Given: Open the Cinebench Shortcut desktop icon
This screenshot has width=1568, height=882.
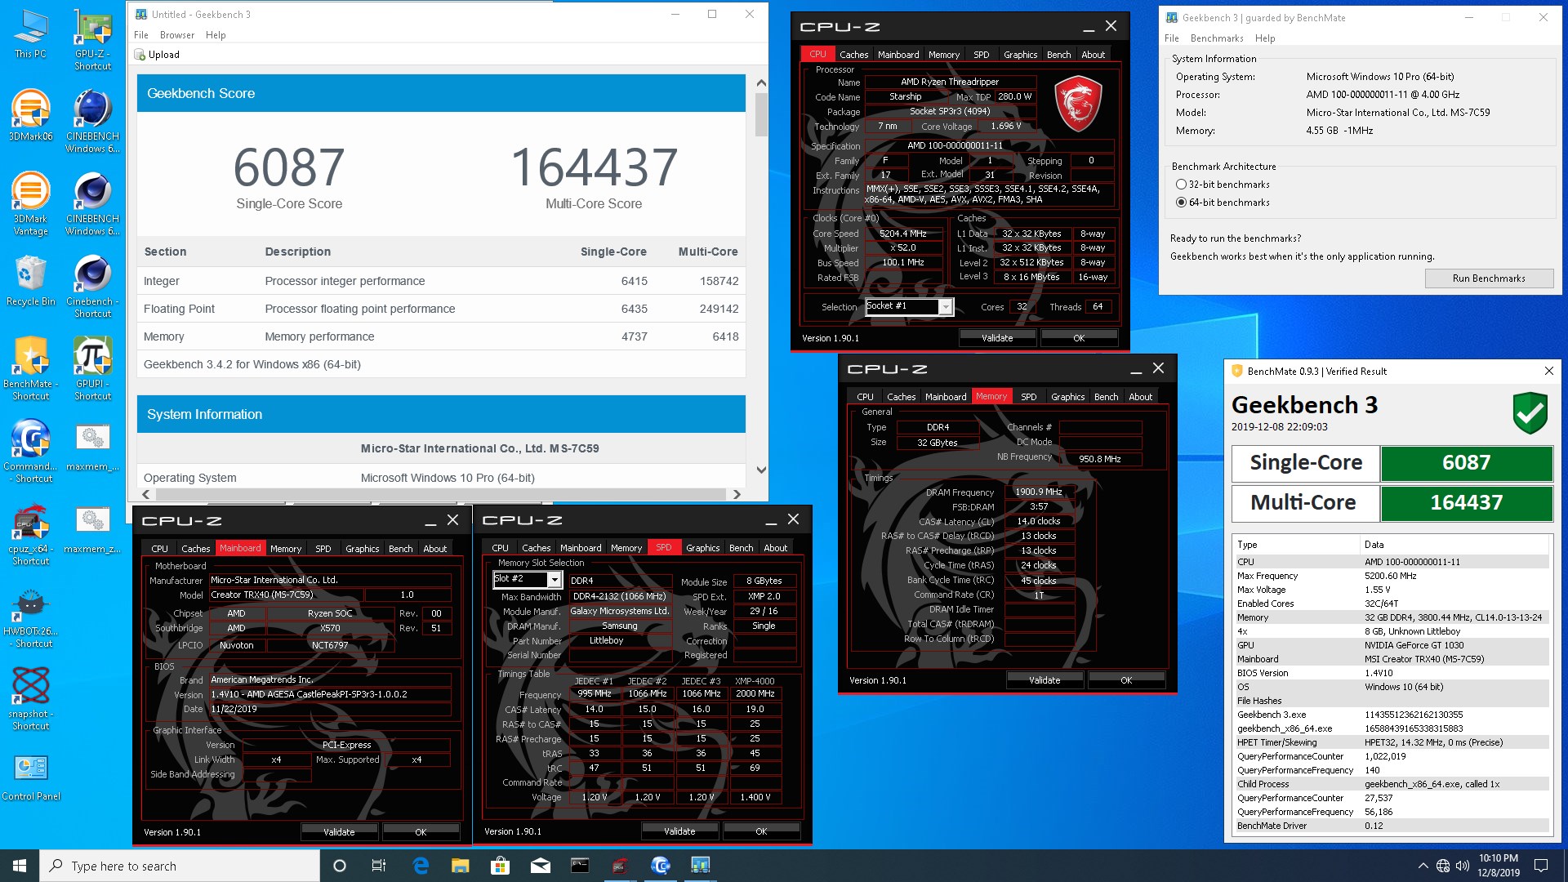Looking at the screenshot, I should click(x=92, y=286).
